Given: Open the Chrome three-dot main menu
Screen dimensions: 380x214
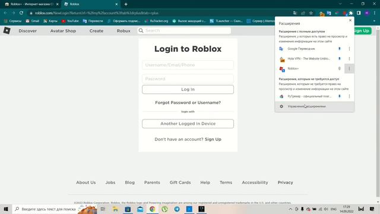Looking at the screenshot, I should 375,13.
